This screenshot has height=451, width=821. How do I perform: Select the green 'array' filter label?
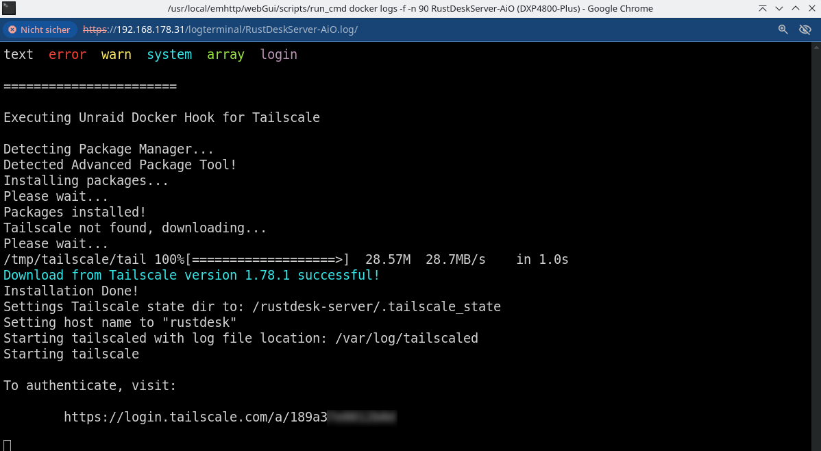(x=225, y=54)
